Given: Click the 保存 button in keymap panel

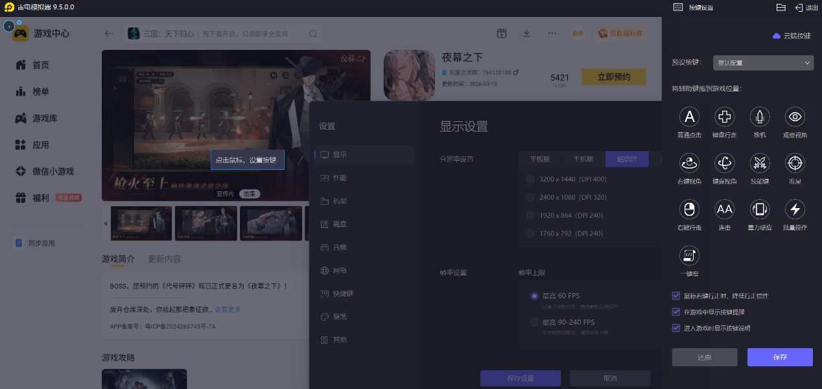Looking at the screenshot, I should pos(779,357).
